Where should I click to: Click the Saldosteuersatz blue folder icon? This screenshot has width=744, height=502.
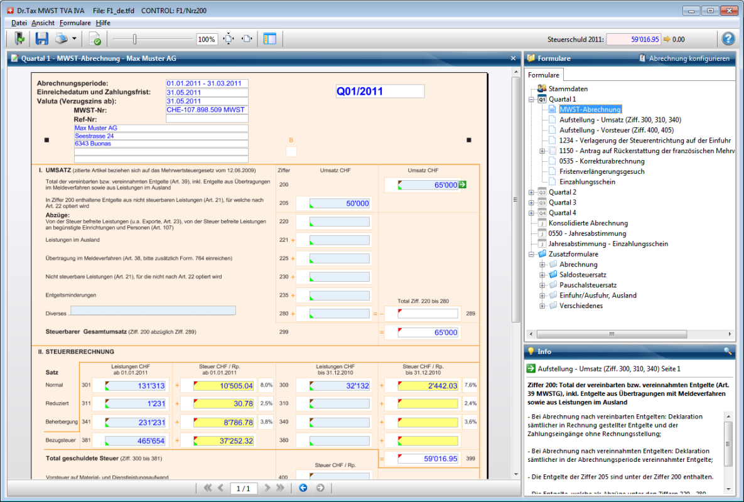(x=553, y=275)
